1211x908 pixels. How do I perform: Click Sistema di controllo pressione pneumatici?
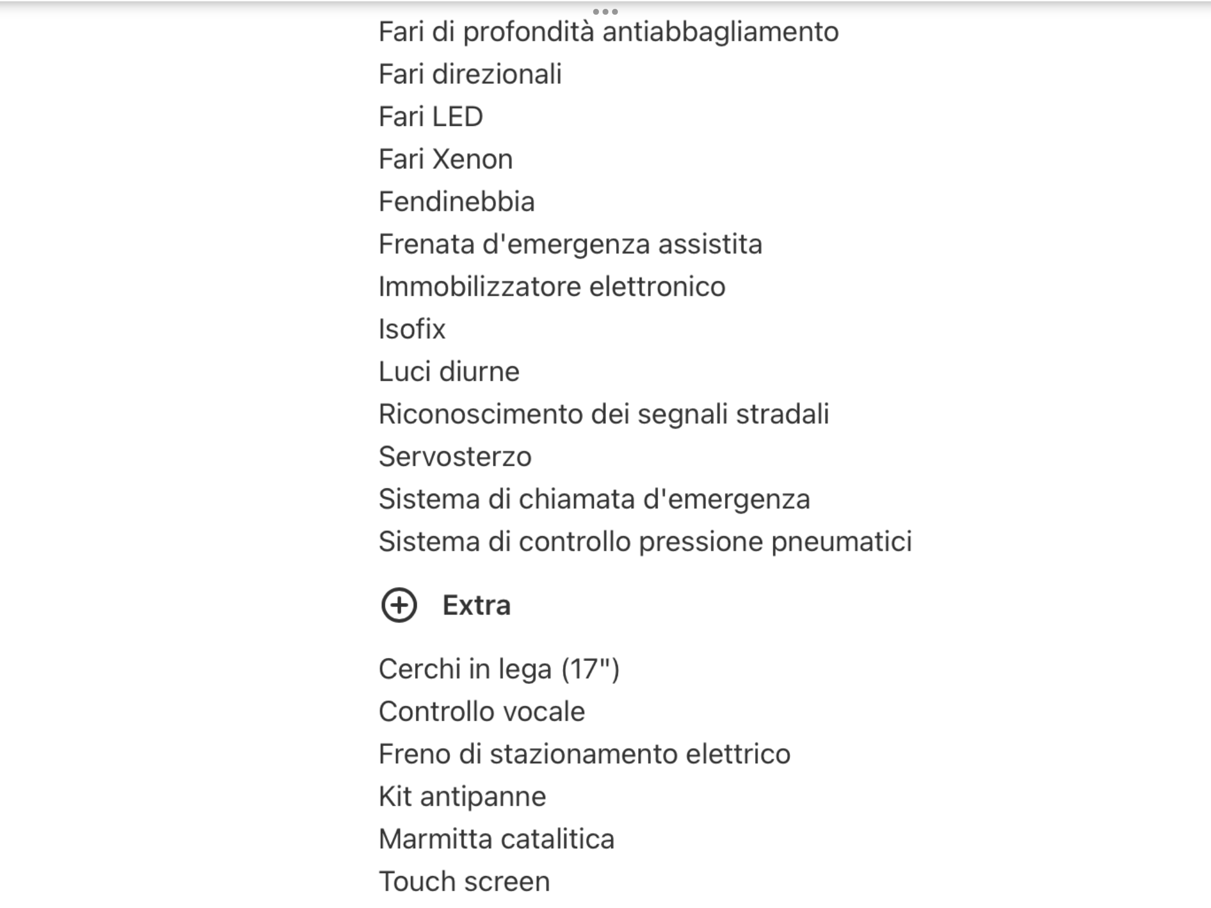(645, 542)
